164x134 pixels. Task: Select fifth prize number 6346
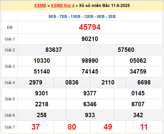[x=90, y=104]
